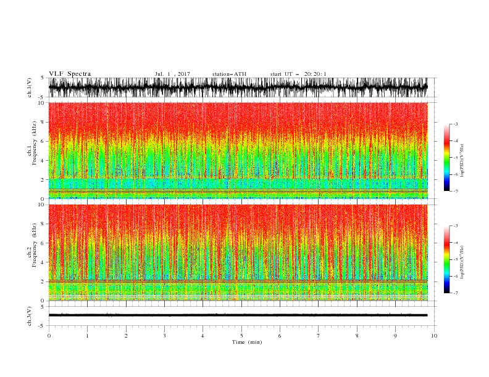489x377 pixels.
Task: Select the date text "Jul. 1, 2017"
Action: pyautogui.click(x=172, y=74)
